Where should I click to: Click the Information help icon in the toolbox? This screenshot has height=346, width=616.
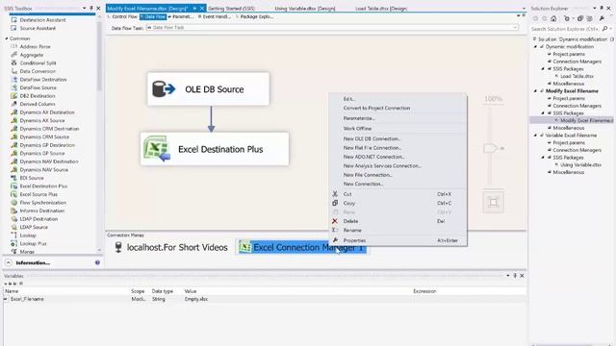(97, 262)
